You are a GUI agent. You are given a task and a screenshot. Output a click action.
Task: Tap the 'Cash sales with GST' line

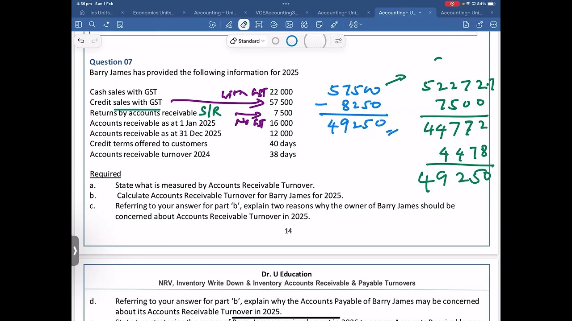pyautogui.click(x=123, y=92)
